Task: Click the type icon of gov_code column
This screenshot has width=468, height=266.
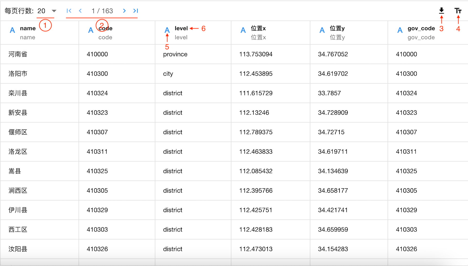Action: (x=400, y=30)
